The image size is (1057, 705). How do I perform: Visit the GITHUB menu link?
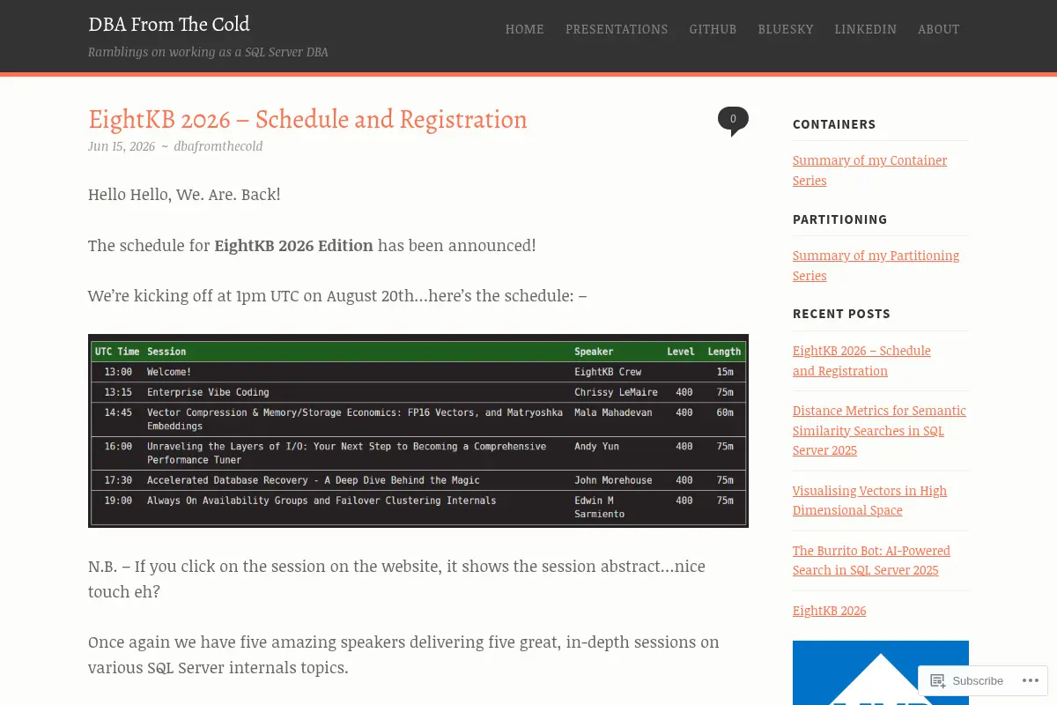pyautogui.click(x=713, y=29)
